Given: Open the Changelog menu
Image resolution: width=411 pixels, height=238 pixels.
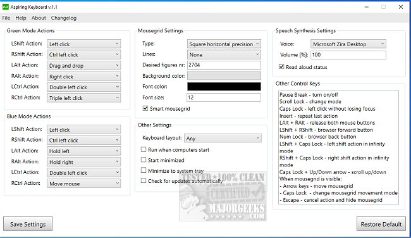Looking at the screenshot, I should click(x=64, y=18).
